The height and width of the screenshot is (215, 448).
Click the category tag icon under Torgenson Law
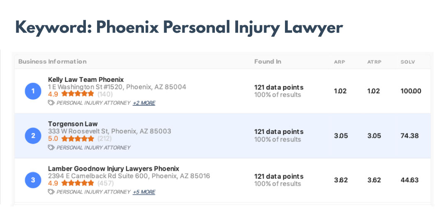(x=51, y=148)
